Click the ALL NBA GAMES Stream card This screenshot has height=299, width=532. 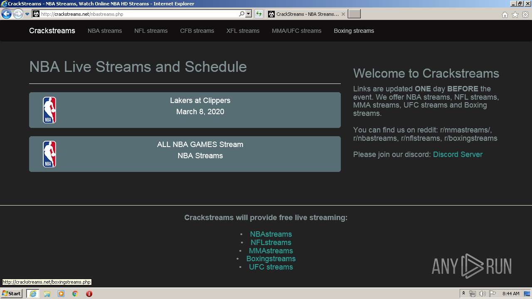tap(185, 154)
